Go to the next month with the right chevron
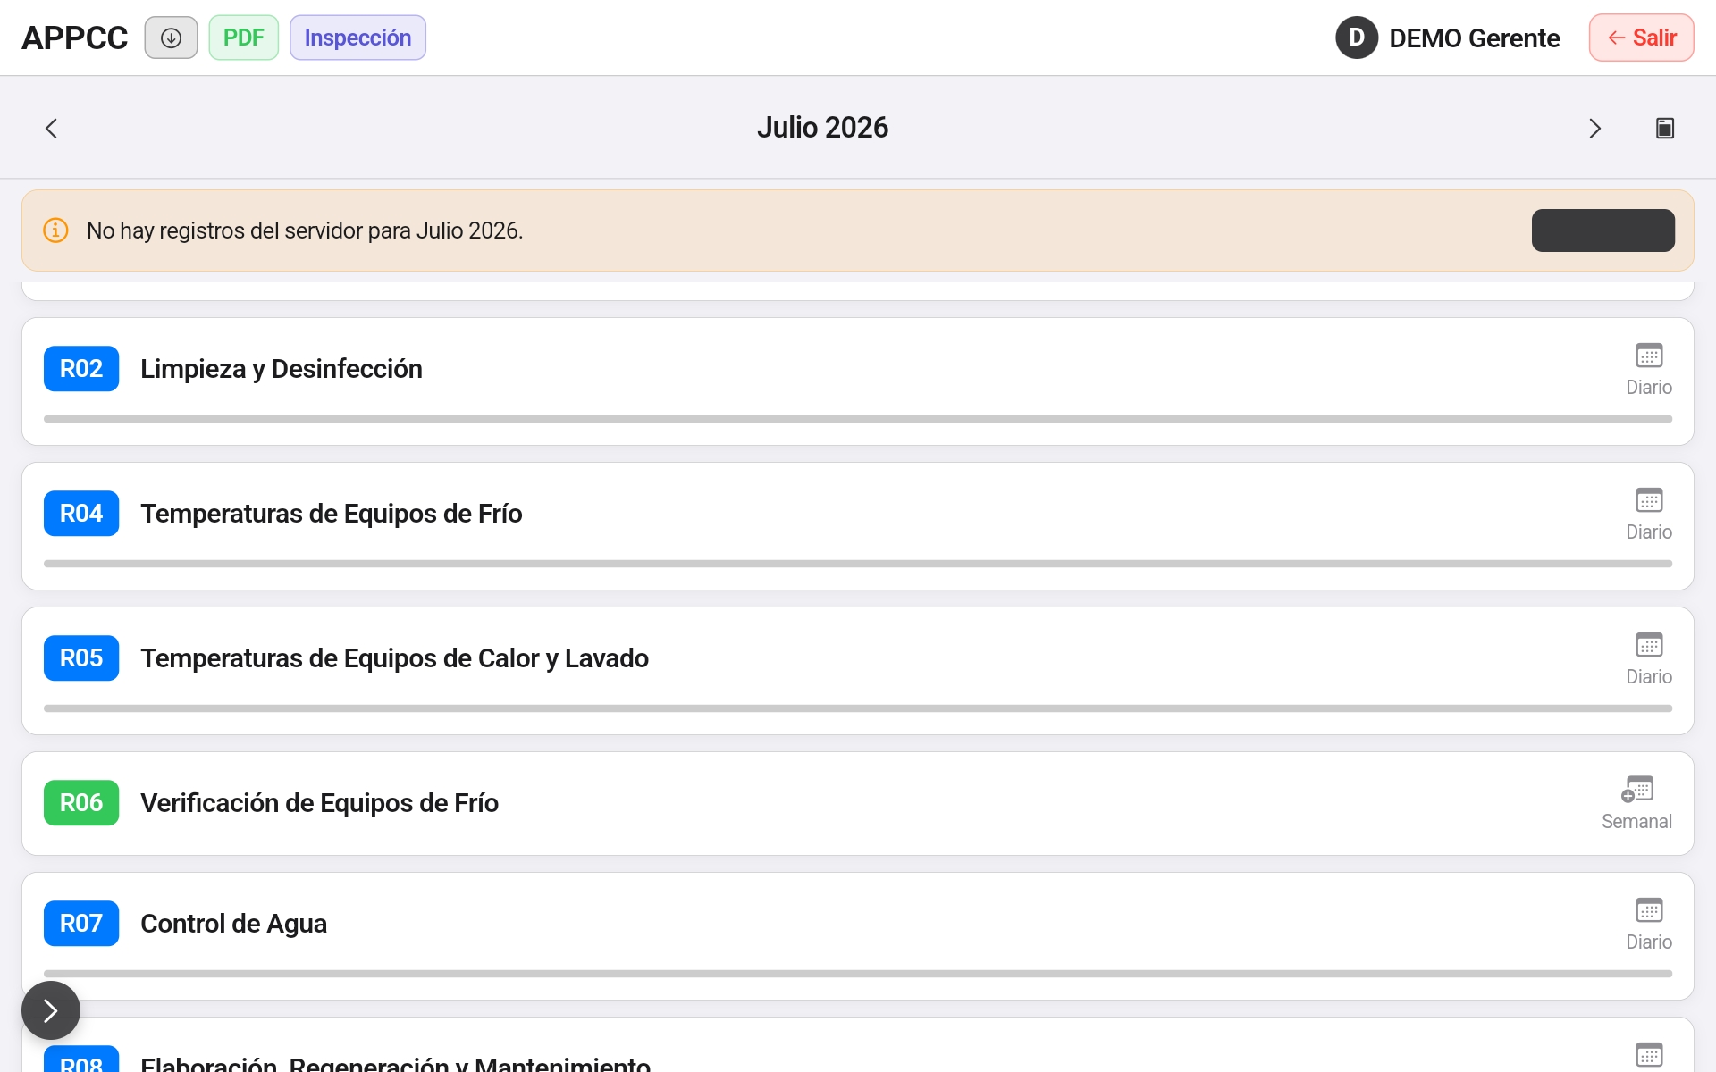The width and height of the screenshot is (1716, 1072). pyautogui.click(x=1594, y=128)
